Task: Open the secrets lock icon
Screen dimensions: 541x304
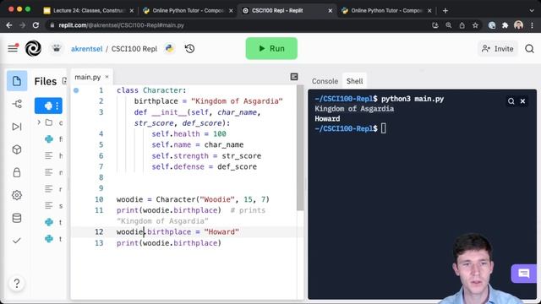Action: pos(17,172)
